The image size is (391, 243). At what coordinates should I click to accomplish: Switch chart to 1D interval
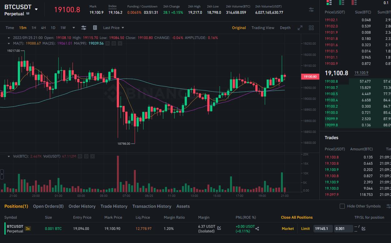53,28
